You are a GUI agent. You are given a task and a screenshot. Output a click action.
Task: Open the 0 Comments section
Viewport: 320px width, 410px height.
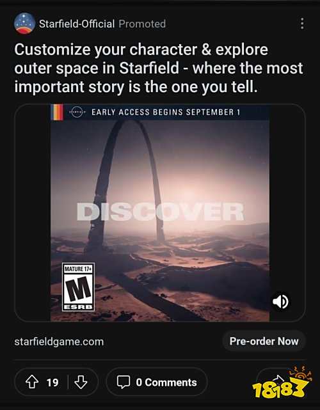(x=157, y=382)
